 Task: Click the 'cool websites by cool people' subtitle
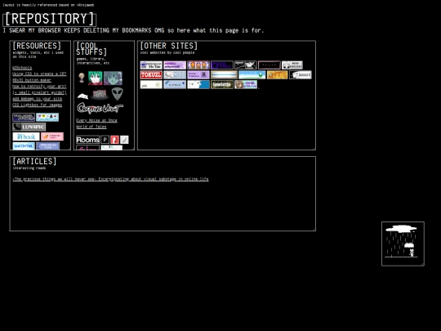click(x=167, y=52)
